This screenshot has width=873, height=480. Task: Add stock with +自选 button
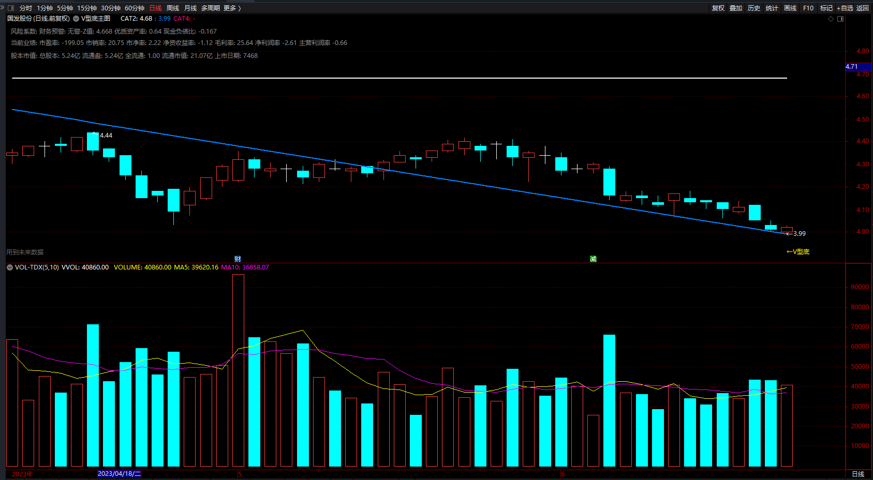(845, 8)
